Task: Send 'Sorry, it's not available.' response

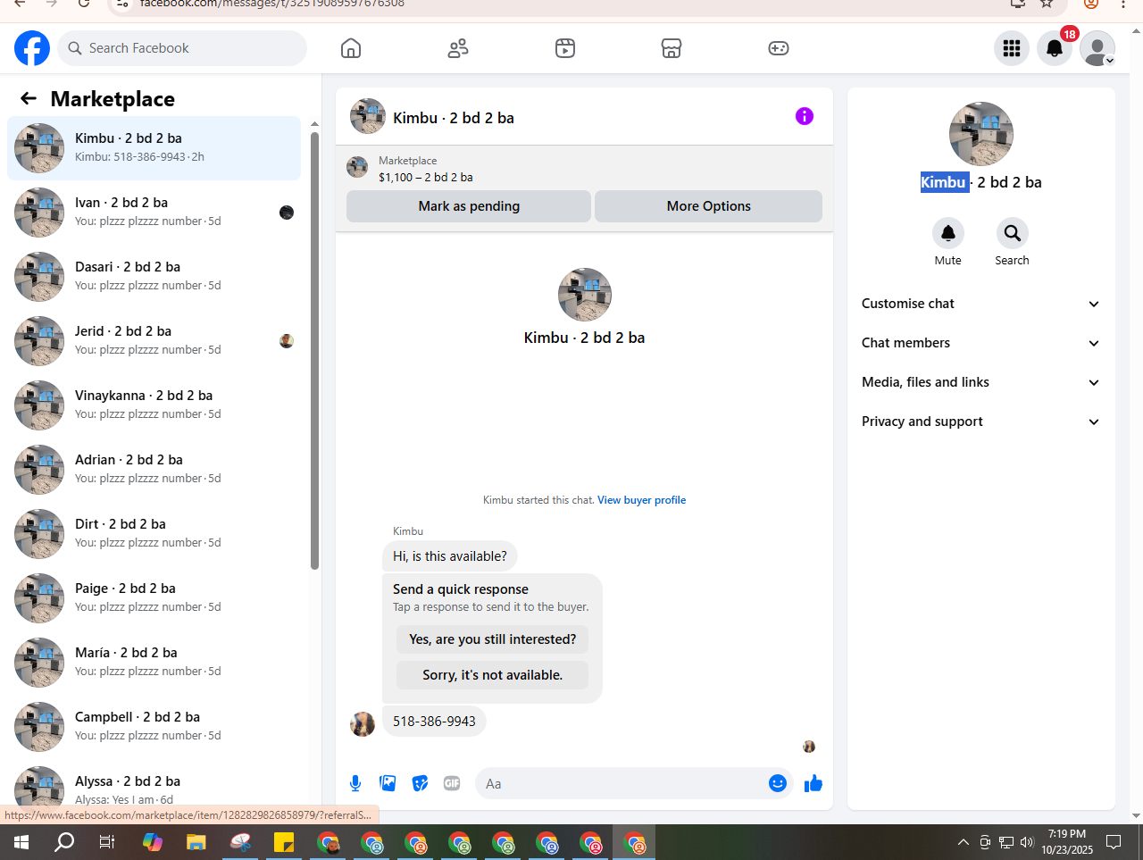Action: point(493,675)
